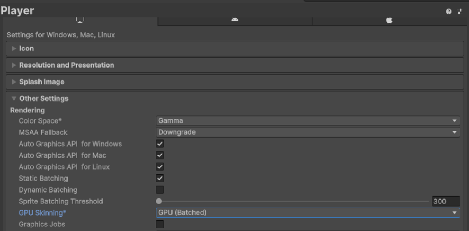Open the Color Space dropdown
Screen dimensions: 469x231
pyautogui.click(x=307, y=121)
